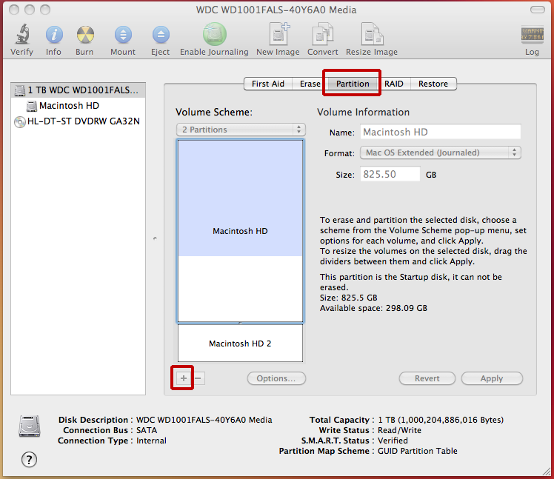Click the Revert button
Viewport: 554px width, 479px height.
427,378
